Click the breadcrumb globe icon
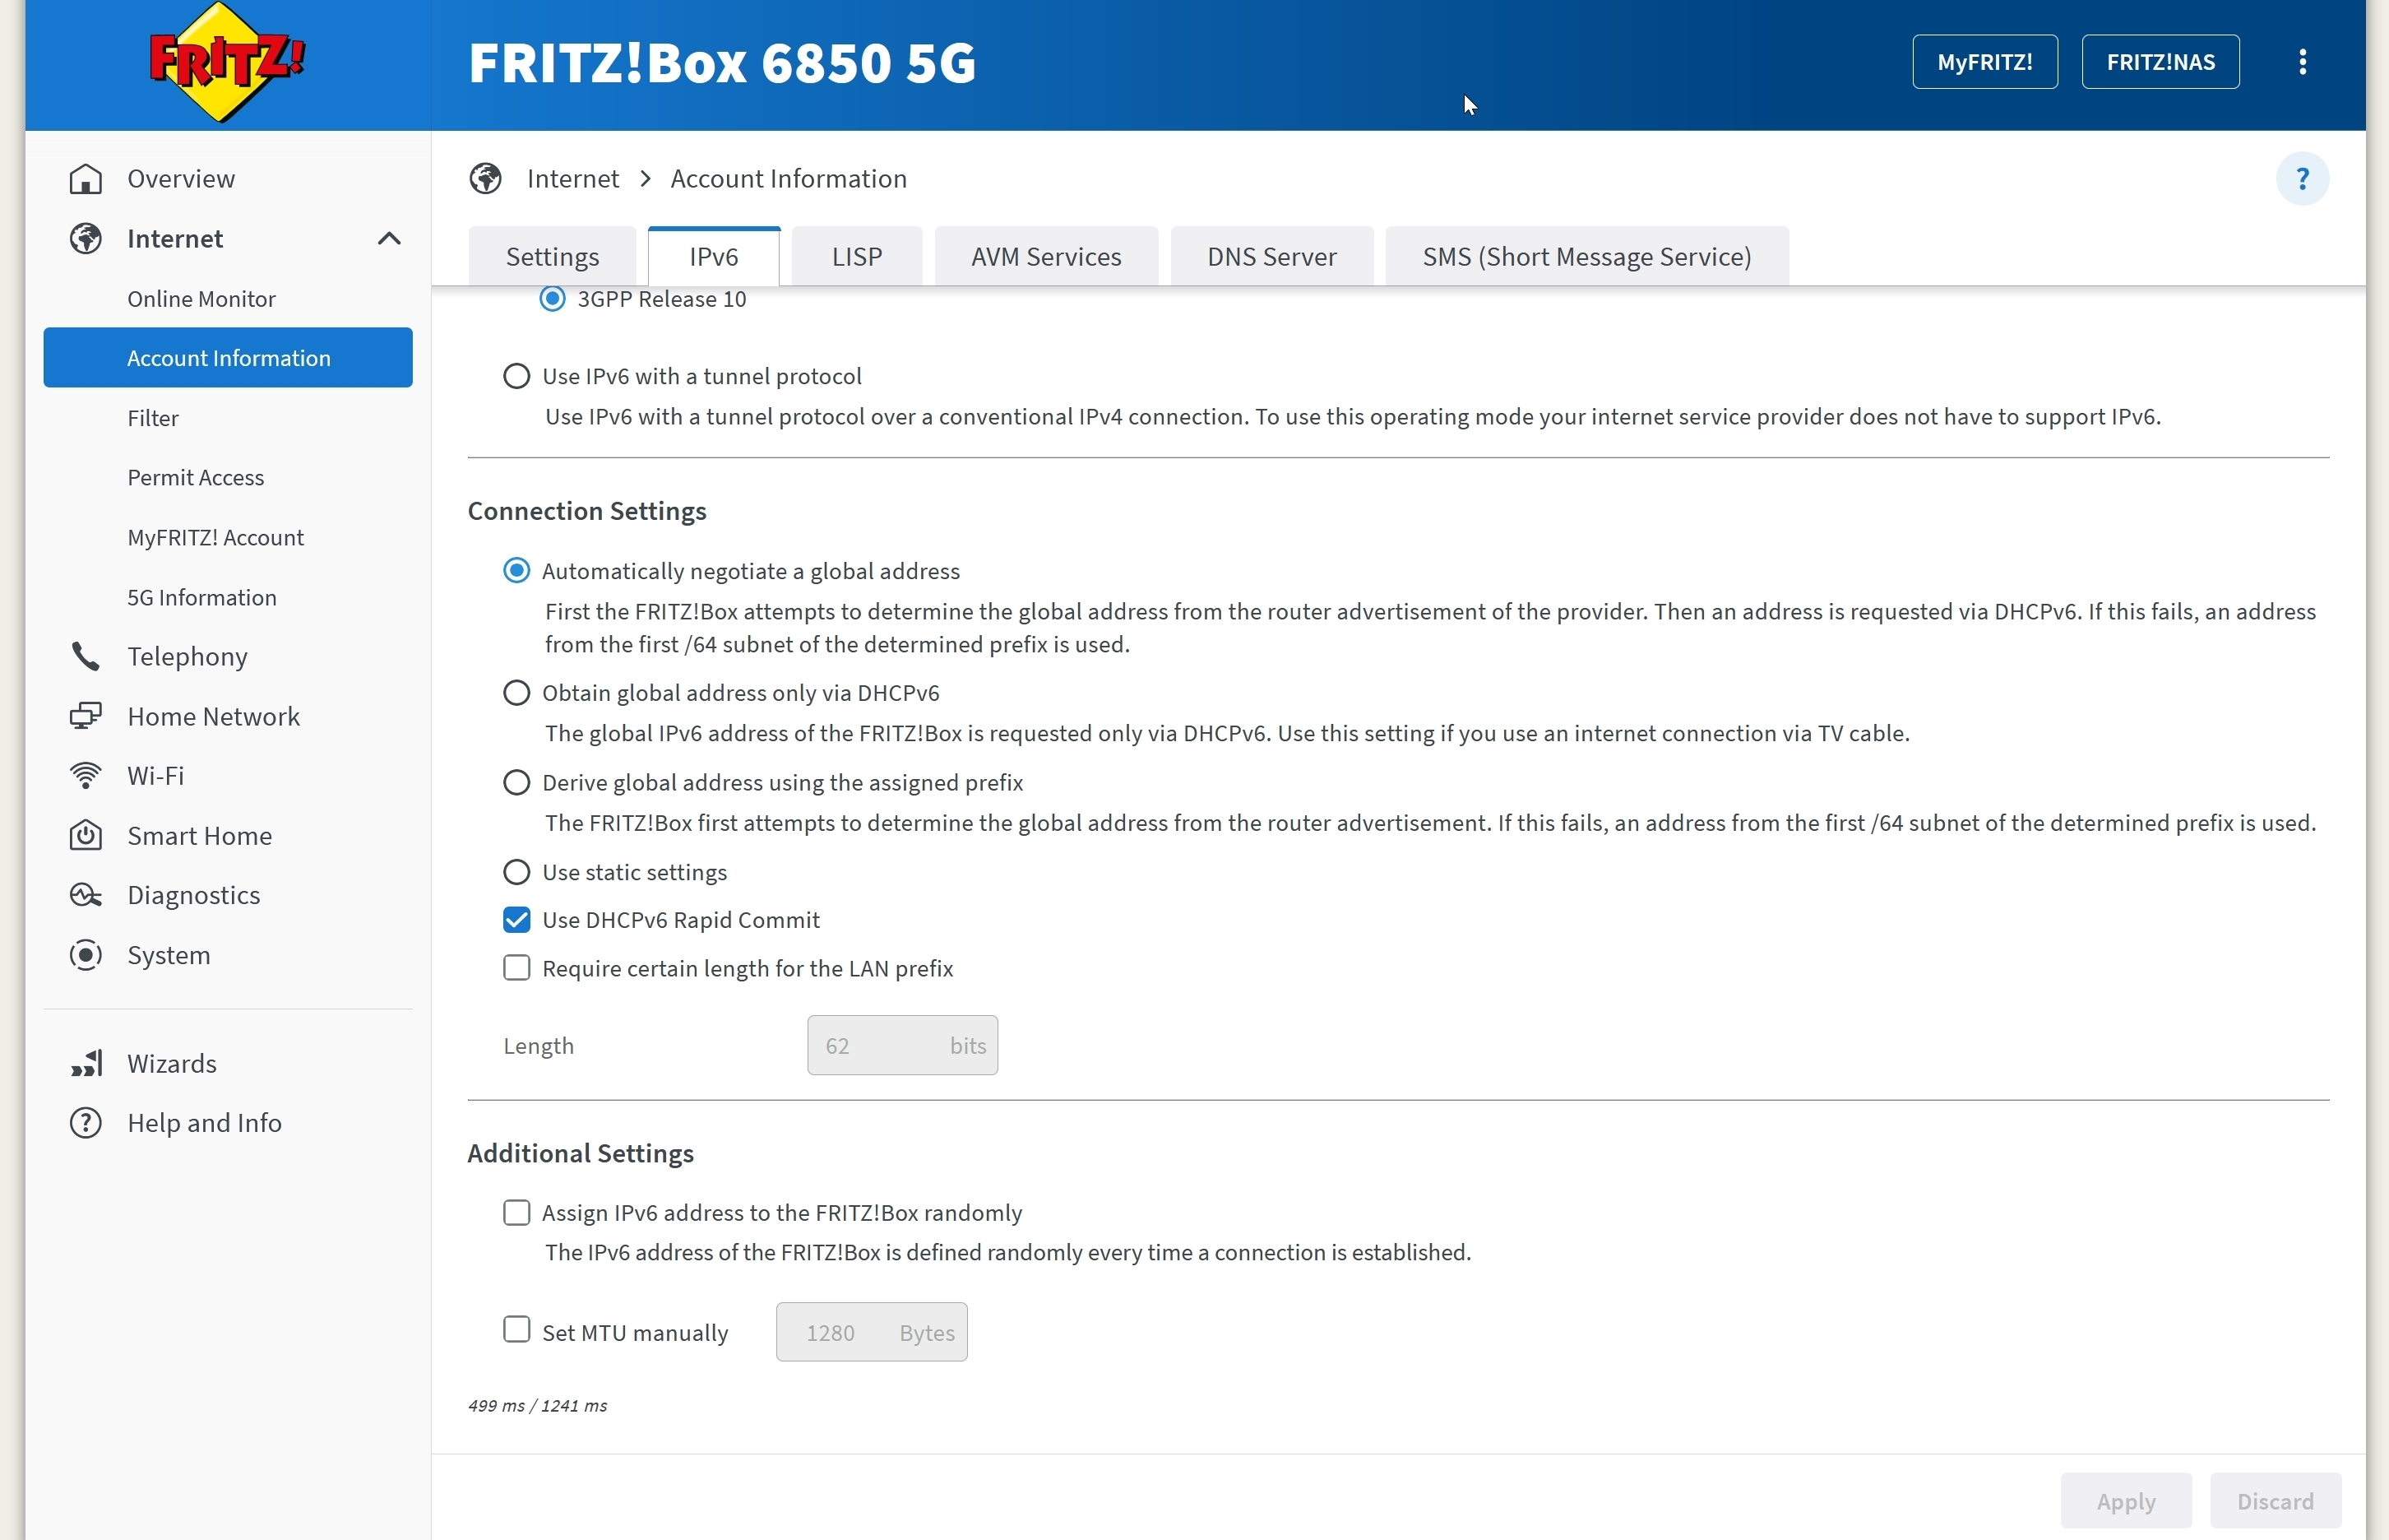This screenshot has height=1540, width=2389. (486, 179)
